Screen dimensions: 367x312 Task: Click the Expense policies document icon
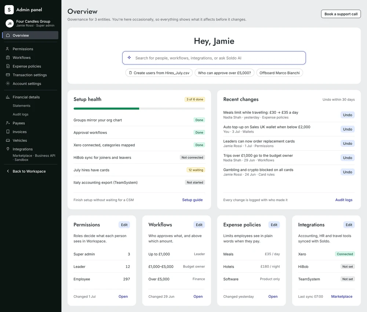coord(8,66)
